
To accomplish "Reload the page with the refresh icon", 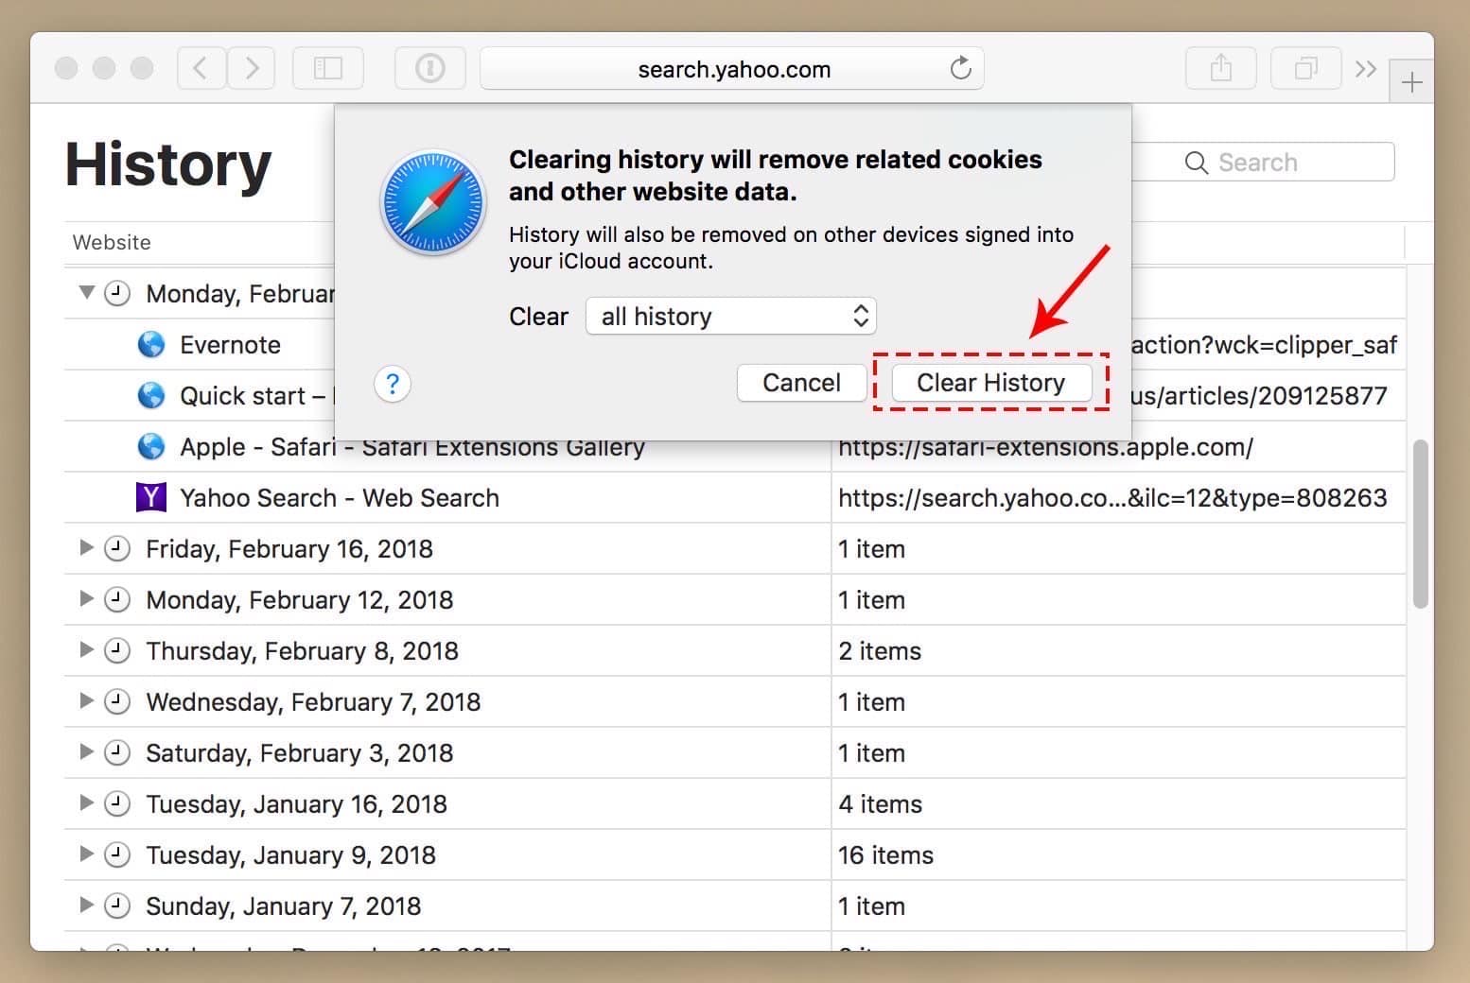I will [960, 68].
